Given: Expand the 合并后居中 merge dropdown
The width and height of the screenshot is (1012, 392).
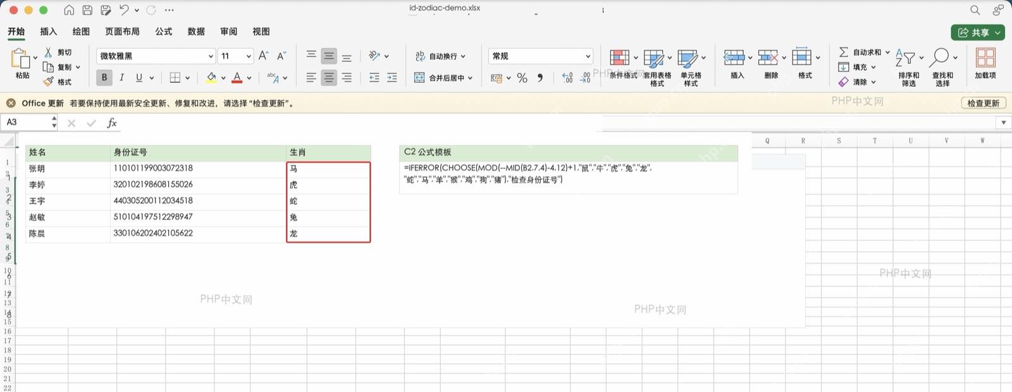Looking at the screenshot, I should coord(470,78).
